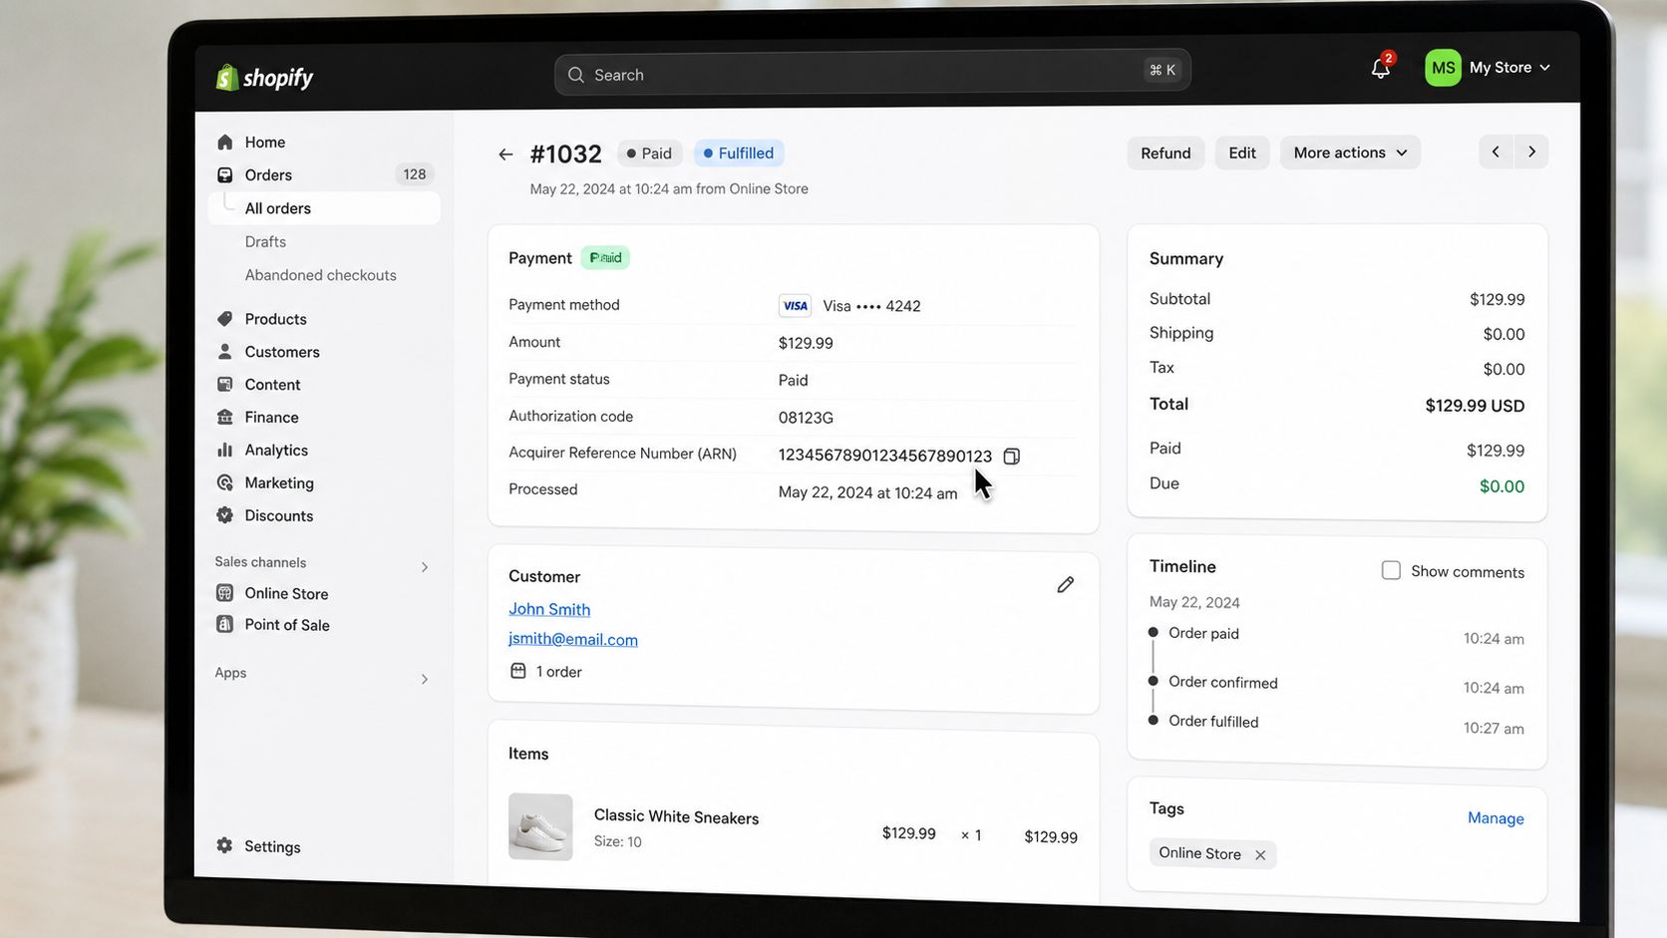Click the Home sidebar icon

pyautogui.click(x=225, y=142)
